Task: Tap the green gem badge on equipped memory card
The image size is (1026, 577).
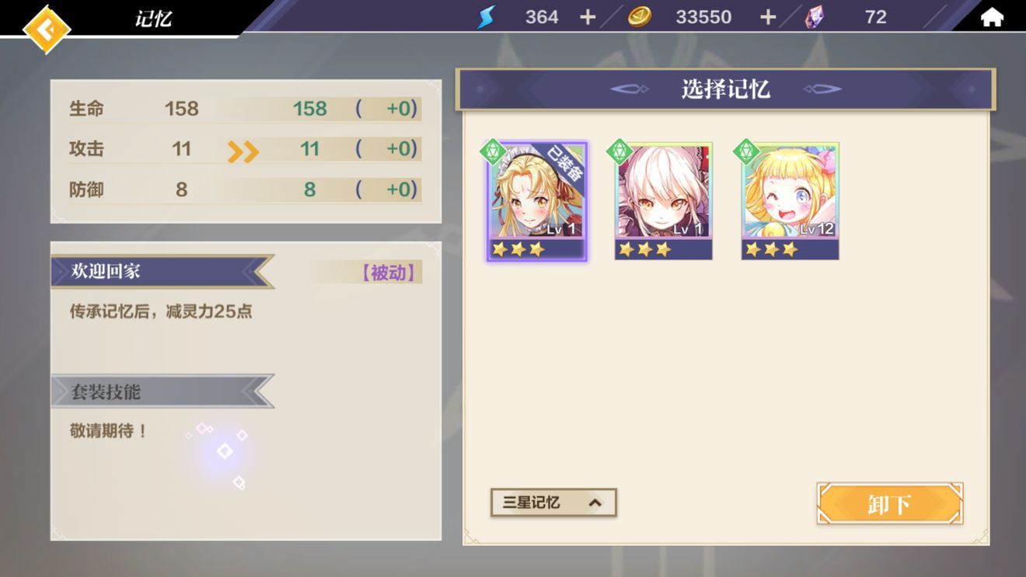Action: pyautogui.click(x=493, y=151)
